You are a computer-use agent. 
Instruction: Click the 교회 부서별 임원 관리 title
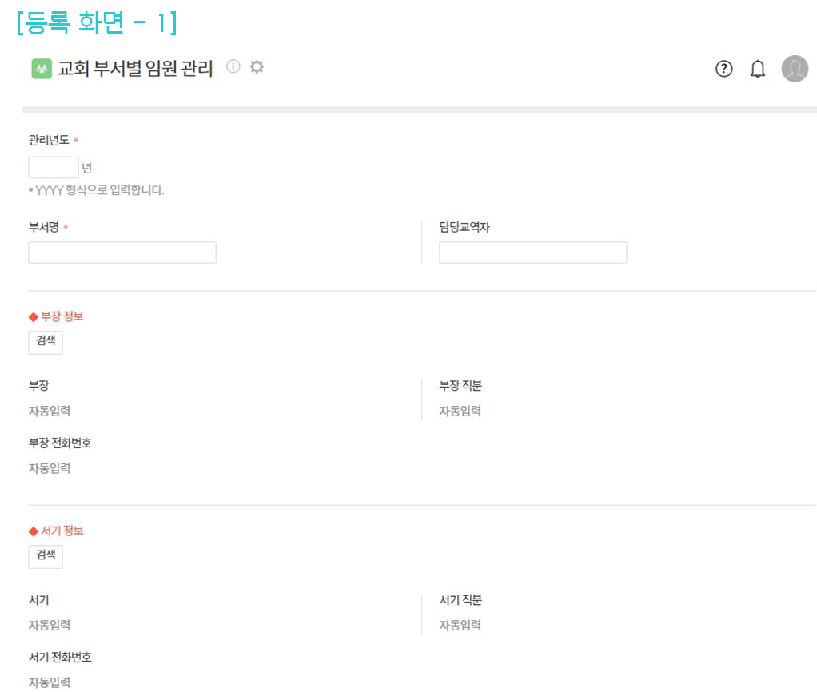pos(135,69)
